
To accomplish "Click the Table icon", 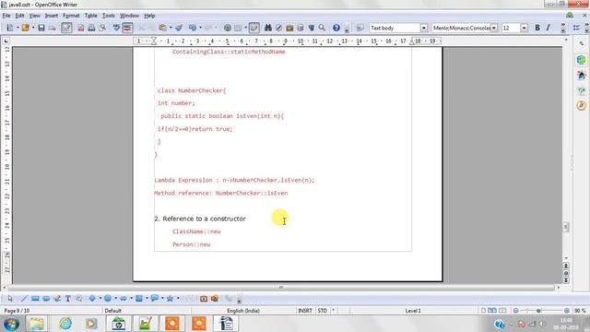I will [x=238, y=28].
